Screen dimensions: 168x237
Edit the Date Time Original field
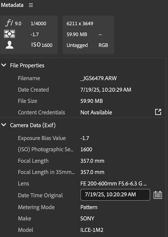(x=115, y=195)
